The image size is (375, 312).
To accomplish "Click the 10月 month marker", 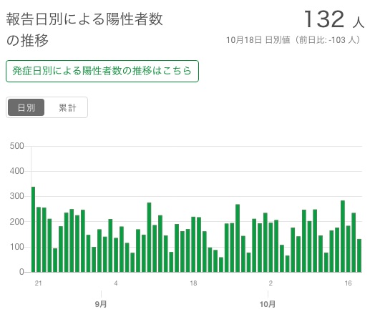I will click(x=268, y=304).
